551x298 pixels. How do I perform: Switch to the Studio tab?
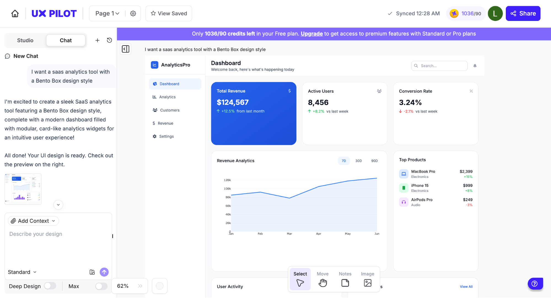click(x=25, y=40)
